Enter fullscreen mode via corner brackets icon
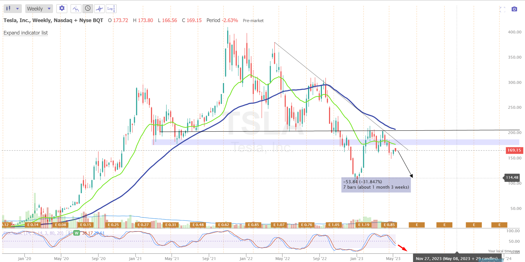525x262 pixels. click(503, 9)
